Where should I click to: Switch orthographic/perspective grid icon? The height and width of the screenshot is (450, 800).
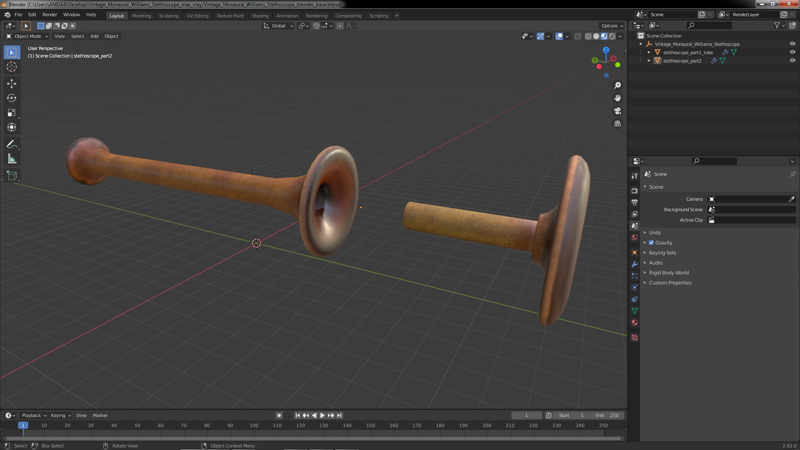pos(617,124)
